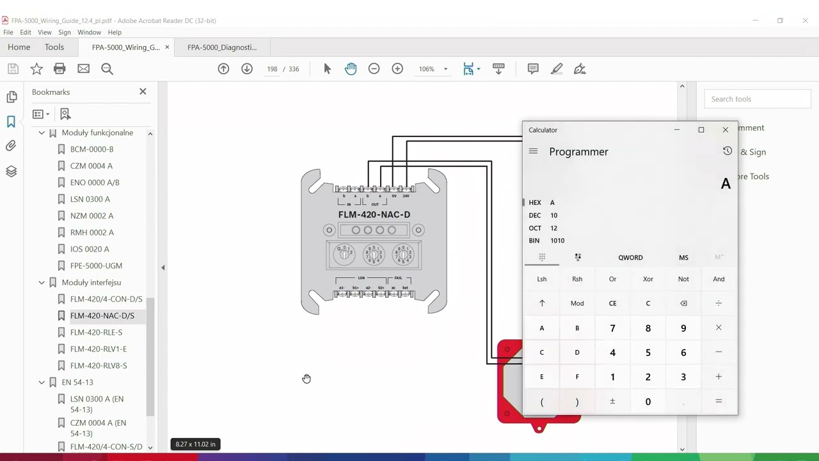Show Calculator history

728,151
